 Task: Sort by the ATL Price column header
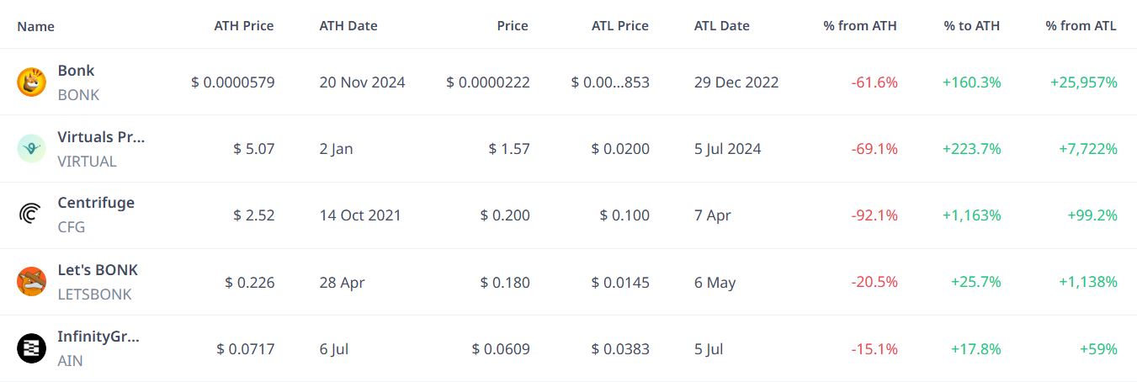620,26
